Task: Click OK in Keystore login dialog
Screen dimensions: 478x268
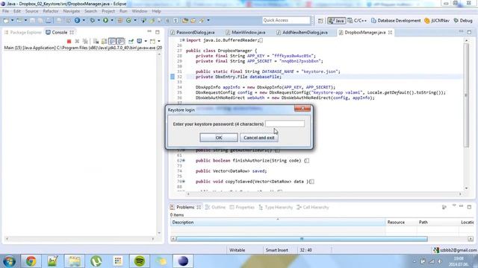Action: 219,138
